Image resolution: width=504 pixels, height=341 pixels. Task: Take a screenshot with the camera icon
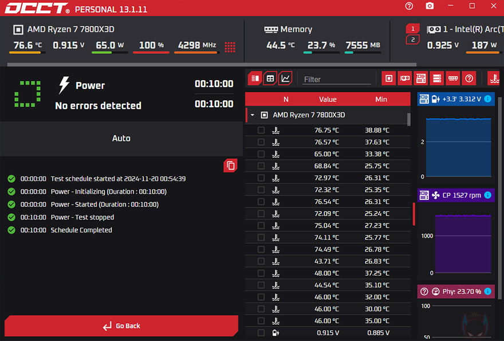(430, 6)
